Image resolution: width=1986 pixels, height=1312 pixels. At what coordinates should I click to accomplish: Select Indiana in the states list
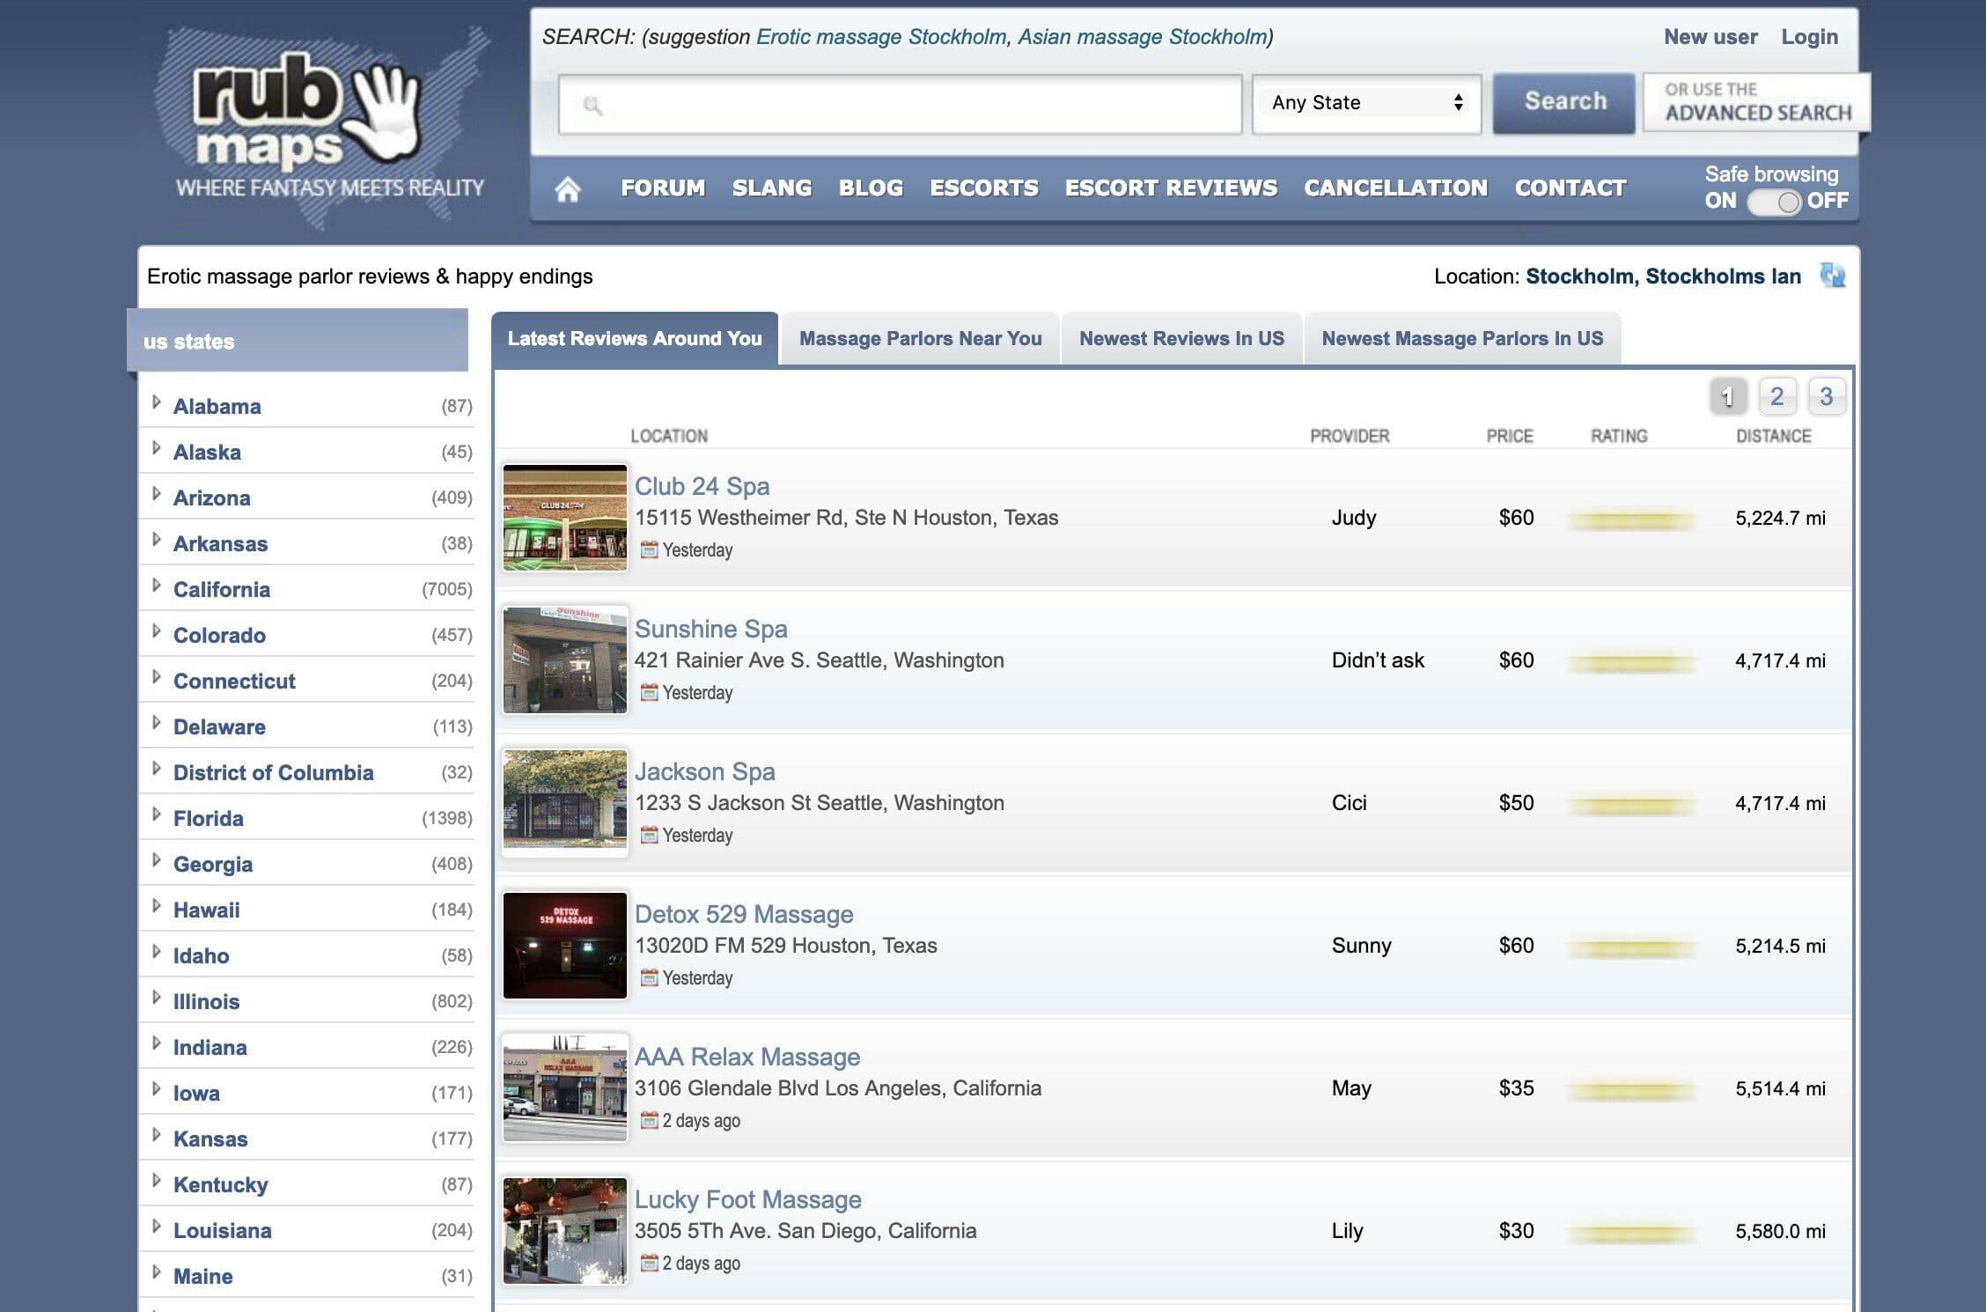(x=210, y=1047)
